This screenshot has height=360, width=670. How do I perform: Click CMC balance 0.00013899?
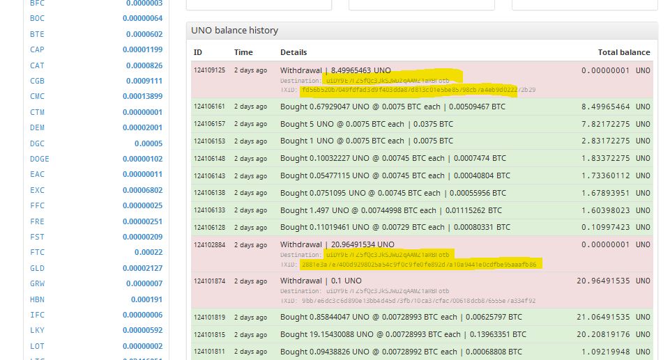coord(143,96)
